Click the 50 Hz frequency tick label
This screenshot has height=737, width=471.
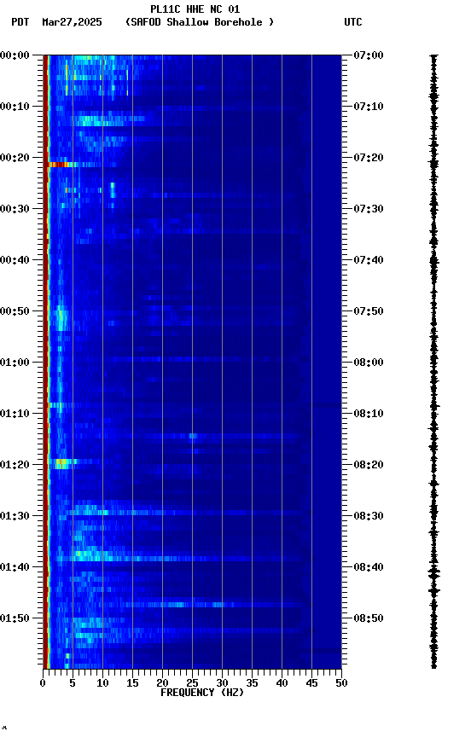point(341,683)
